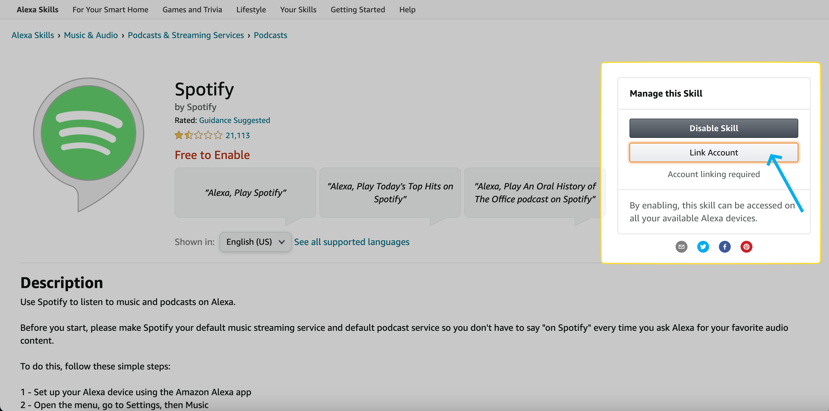Click step 1 "Set up your Alexa device"

[x=136, y=392]
